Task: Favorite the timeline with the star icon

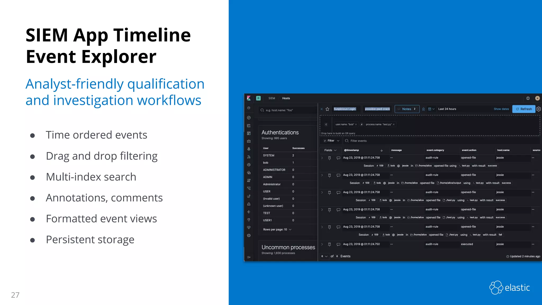Action: point(327,109)
